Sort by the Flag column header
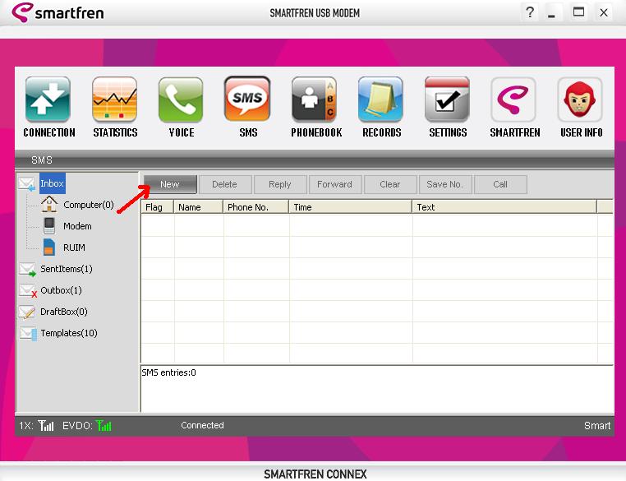Viewport: 626px width, 481px height. (x=157, y=207)
